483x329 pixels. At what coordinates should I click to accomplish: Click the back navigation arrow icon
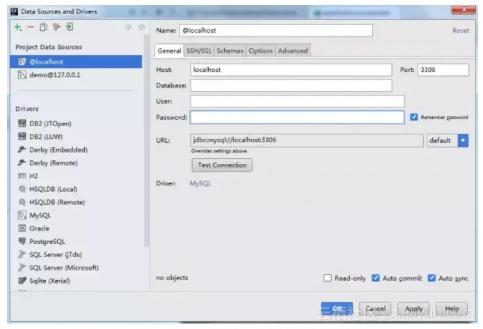tap(129, 27)
